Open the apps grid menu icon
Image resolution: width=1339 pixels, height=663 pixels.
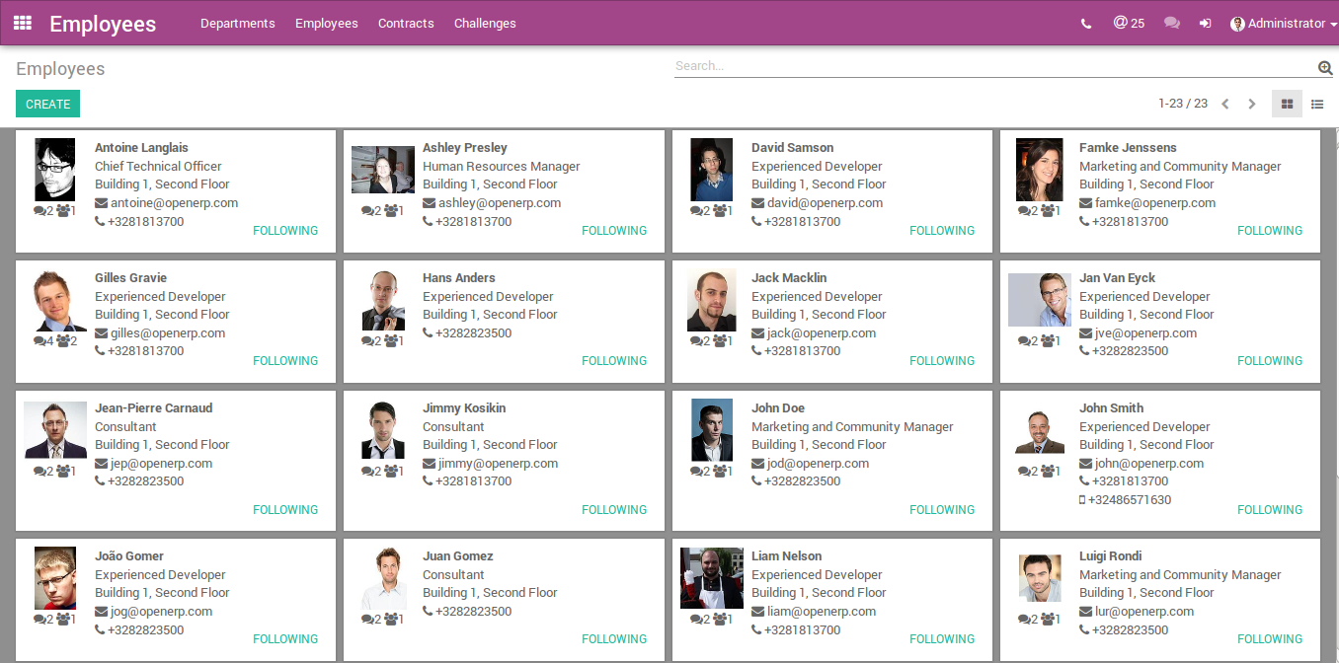[x=22, y=23]
